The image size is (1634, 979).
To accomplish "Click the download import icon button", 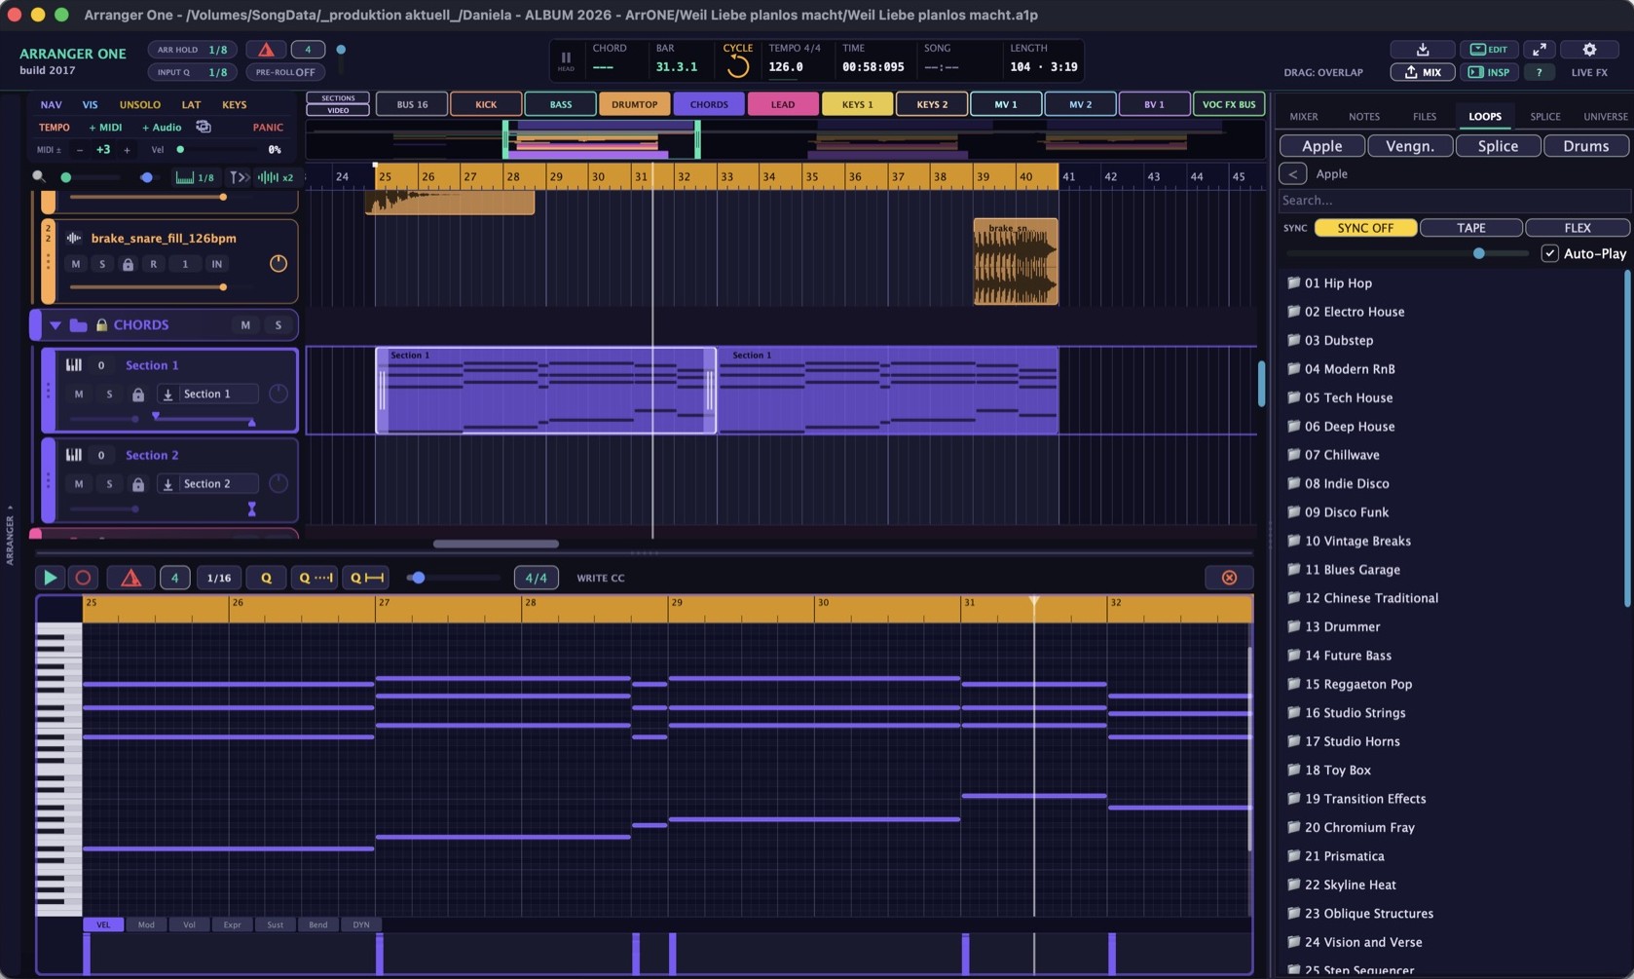I will pos(1422,50).
